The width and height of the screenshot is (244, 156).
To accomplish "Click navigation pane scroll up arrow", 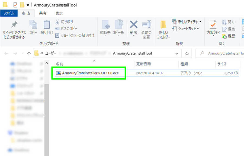I will click(47, 63).
